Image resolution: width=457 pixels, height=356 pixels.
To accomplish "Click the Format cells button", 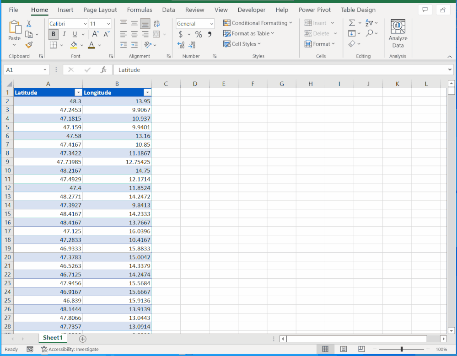I will pyautogui.click(x=320, y=44).
